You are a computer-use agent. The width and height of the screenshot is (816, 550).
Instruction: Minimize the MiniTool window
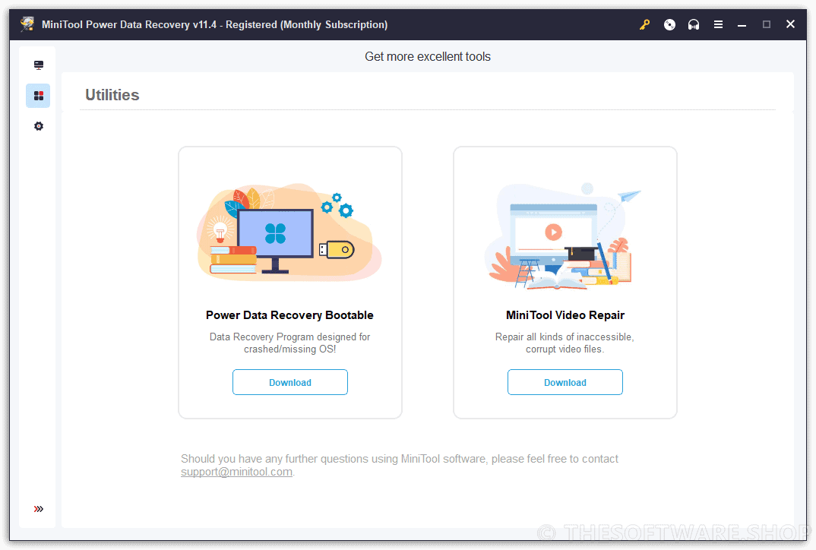point(742,24)
